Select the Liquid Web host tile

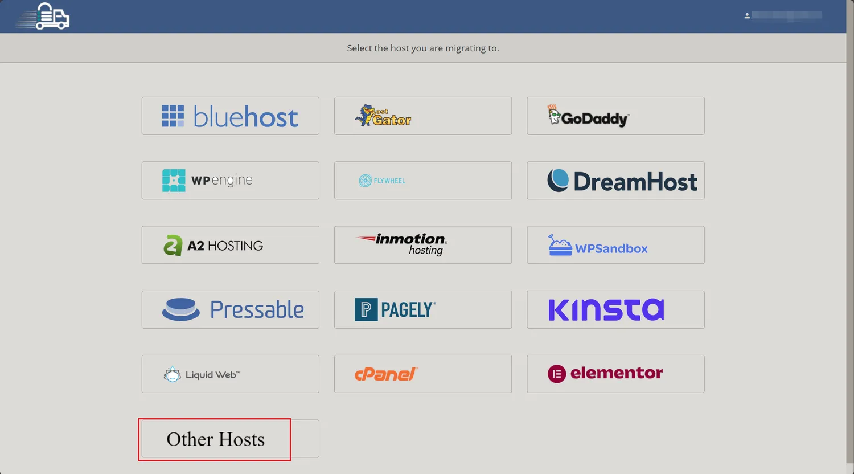230,374
